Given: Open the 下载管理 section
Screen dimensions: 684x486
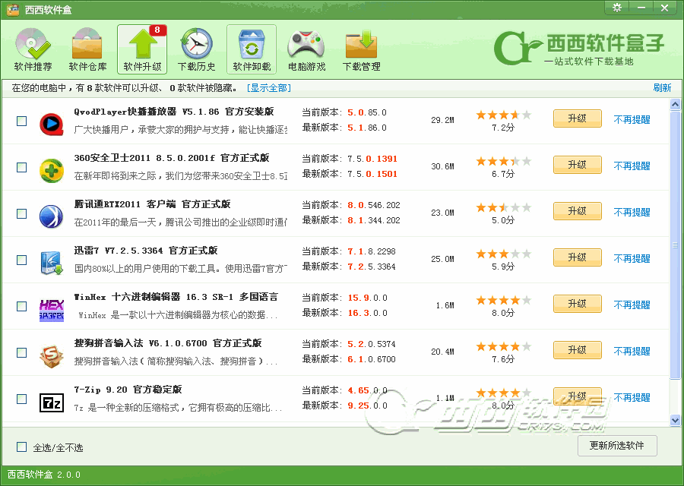Looking at the screenshot, I should (361, 49).
